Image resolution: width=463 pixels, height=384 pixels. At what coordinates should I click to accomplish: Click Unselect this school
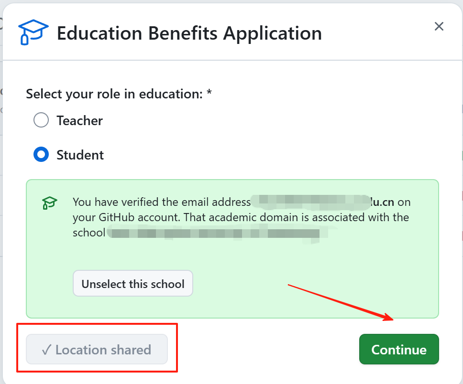pyautogui.click(x=132, y=283)
